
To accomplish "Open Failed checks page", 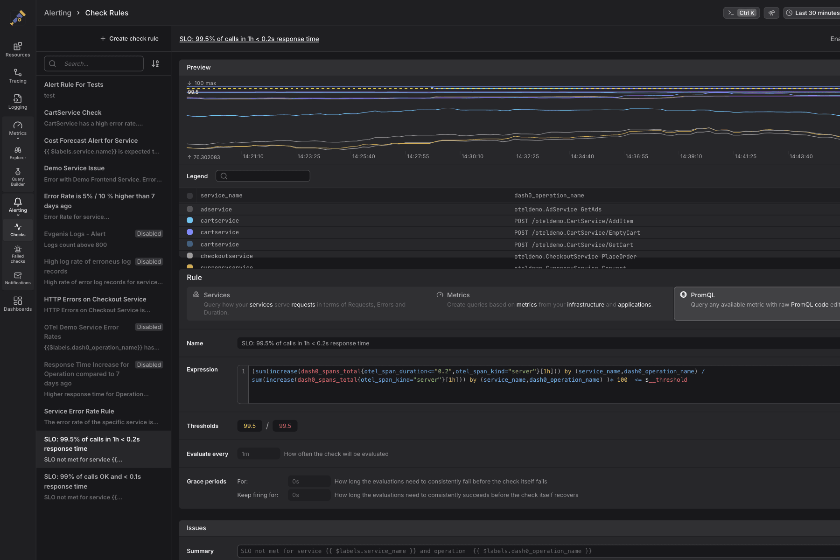I will [x=18, y=254].
